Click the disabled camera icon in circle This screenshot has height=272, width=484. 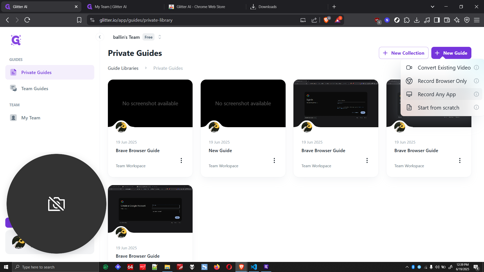(56, 204)
